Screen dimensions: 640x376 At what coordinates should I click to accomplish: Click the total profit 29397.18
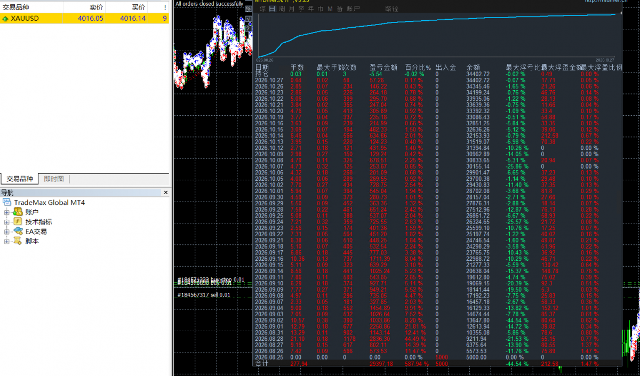pos(381,364)
